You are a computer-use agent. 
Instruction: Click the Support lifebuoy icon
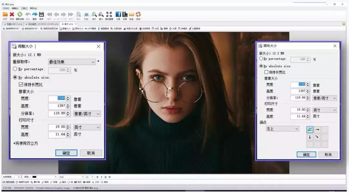click(x=138, y=15)
